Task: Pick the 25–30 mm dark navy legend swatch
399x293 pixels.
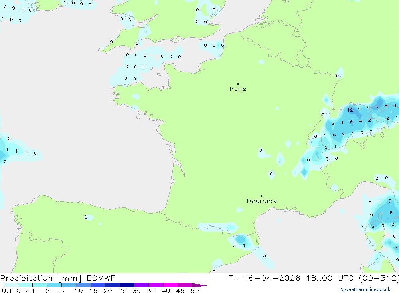Action: click(127, 285)
